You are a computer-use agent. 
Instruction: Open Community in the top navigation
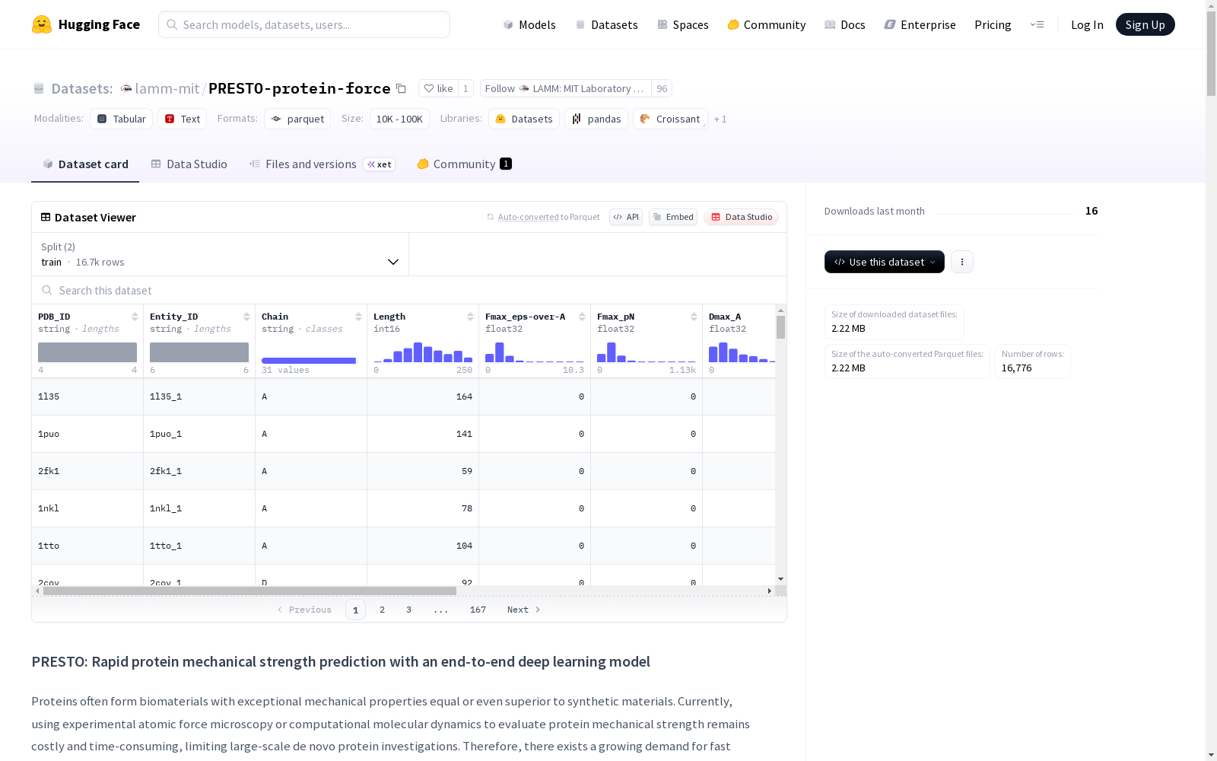coord(767,24)
